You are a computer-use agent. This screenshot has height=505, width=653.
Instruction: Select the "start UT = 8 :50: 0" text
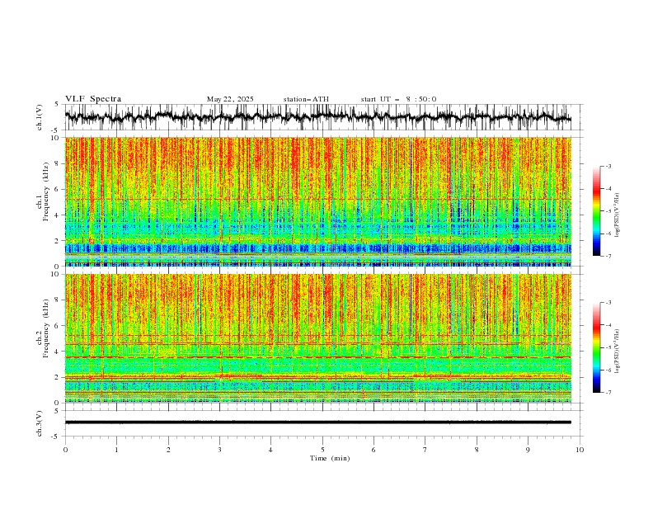pos(398,99)
